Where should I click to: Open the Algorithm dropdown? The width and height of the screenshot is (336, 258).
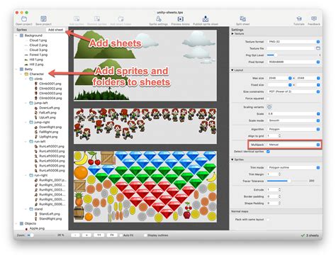(x=293, y=129)
